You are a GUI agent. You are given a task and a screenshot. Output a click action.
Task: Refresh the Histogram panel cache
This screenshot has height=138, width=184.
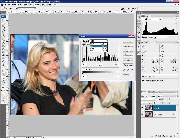[x=176, y=19]
